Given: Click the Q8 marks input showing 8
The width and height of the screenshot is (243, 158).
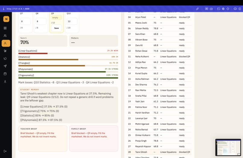Looking at the screenshot, I should 41,21.
